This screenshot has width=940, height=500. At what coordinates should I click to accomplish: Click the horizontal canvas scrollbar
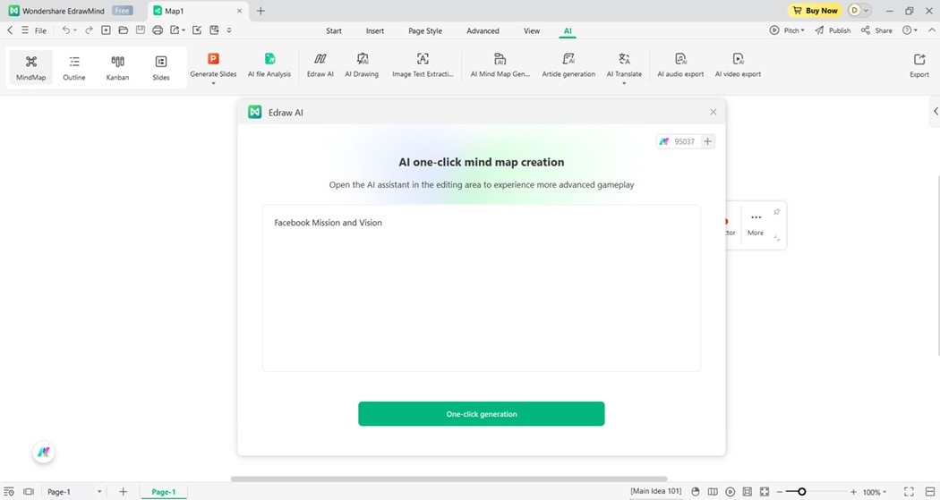[449, 479]
